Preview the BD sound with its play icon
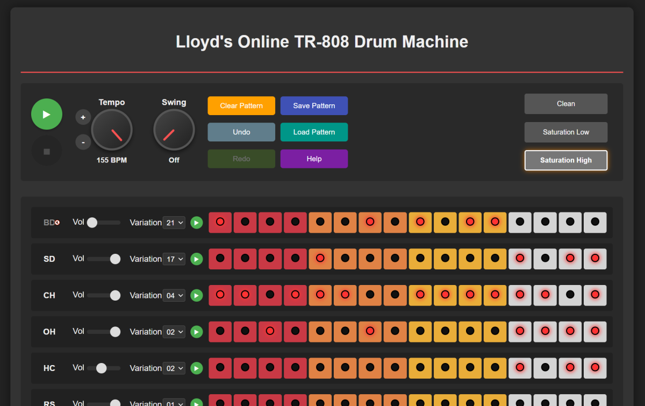645x406 pixels. point(197,223)
